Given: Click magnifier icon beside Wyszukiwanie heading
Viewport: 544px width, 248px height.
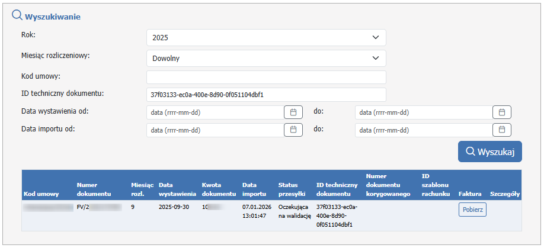Looking at the screenshot, I should [x=17, y=16].
